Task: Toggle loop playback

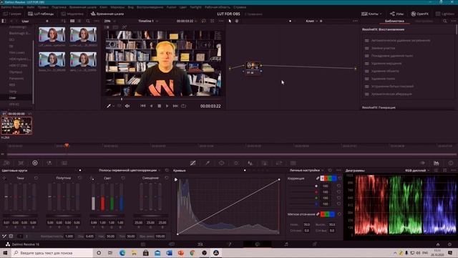Action: pyautogui.click(x=183, y=106)
